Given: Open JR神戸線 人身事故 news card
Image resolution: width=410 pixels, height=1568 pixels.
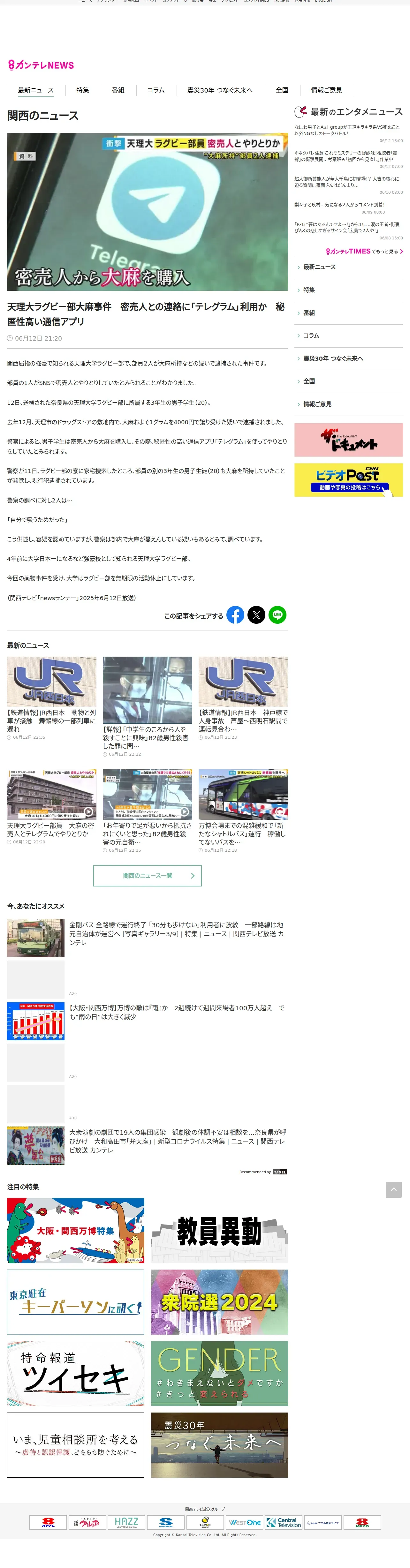Looking at the screenshot, I should coord(243,698).
